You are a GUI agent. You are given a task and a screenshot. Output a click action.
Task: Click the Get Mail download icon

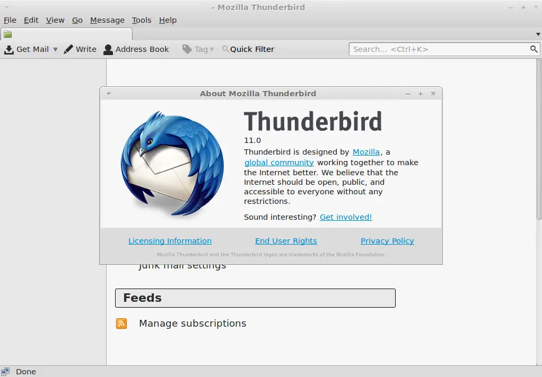[9, 50]
